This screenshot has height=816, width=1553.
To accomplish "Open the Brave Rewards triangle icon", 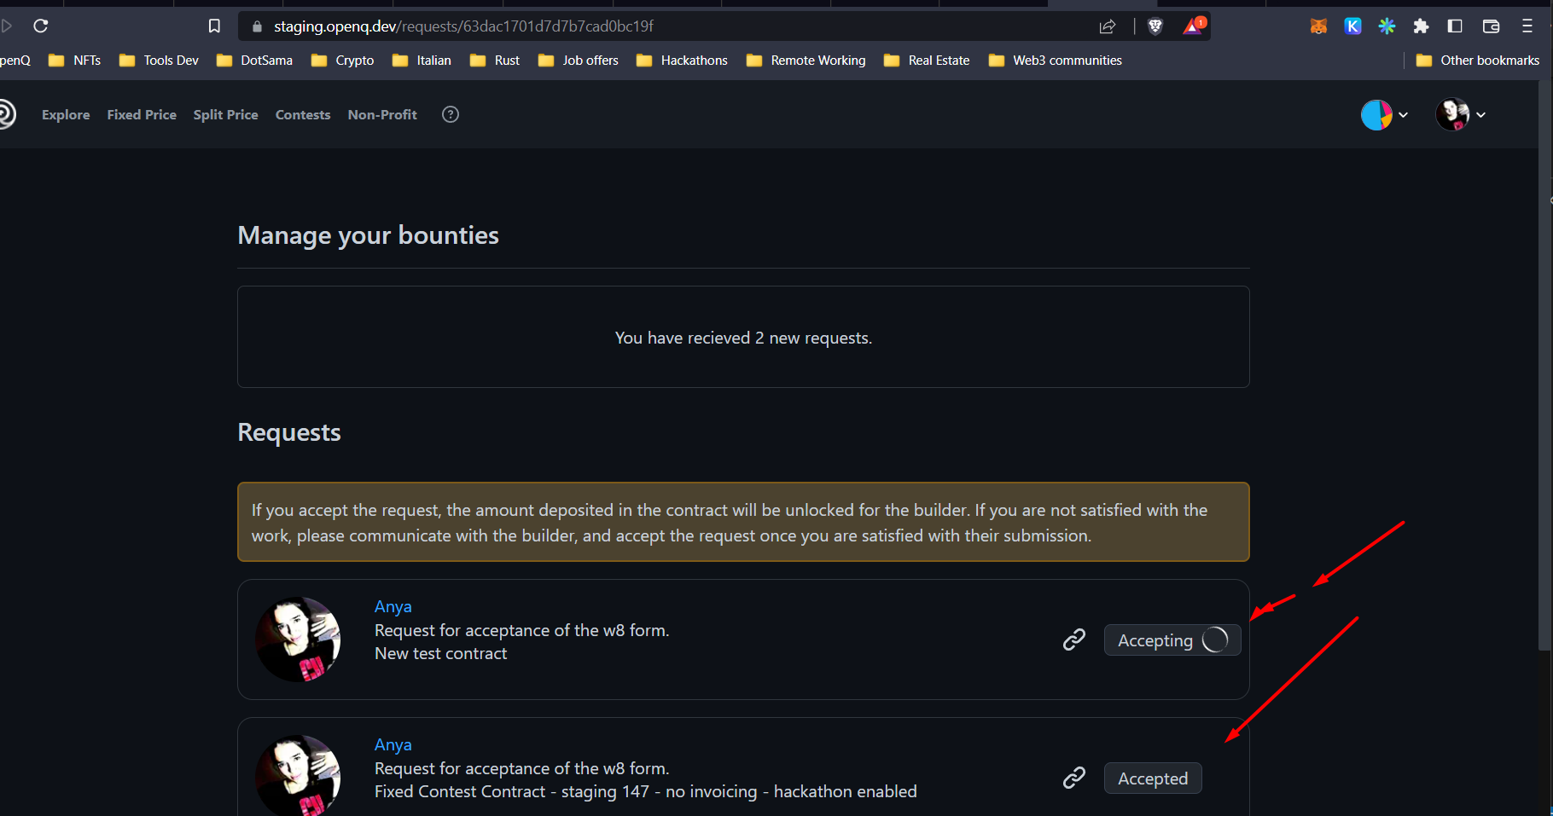I will pyautogui.click(x=1192, y=26).
